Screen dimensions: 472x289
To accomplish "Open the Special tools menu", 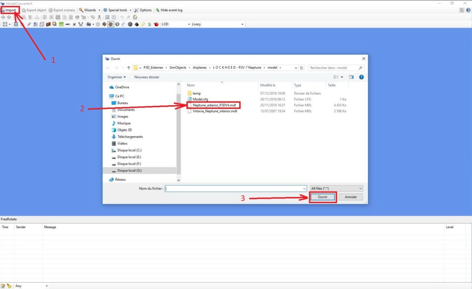I will (117, 10).
